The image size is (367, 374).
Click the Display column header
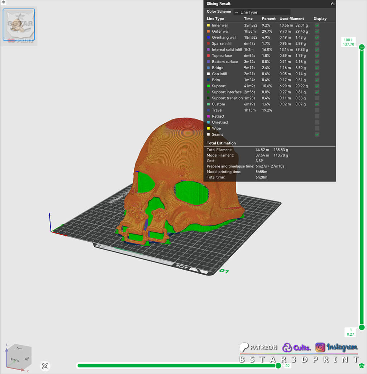coord(320,19)
